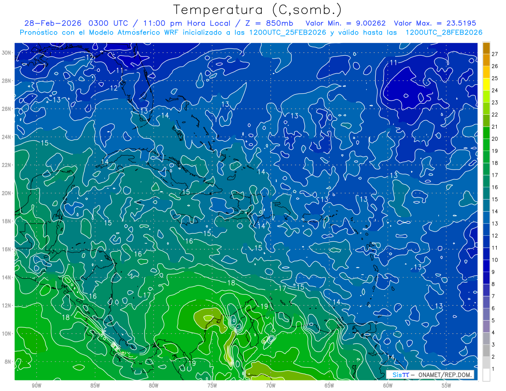506x391 pixels.
Task: Select the "Z = 850mb" level label
Action: [x=269, y=23]
